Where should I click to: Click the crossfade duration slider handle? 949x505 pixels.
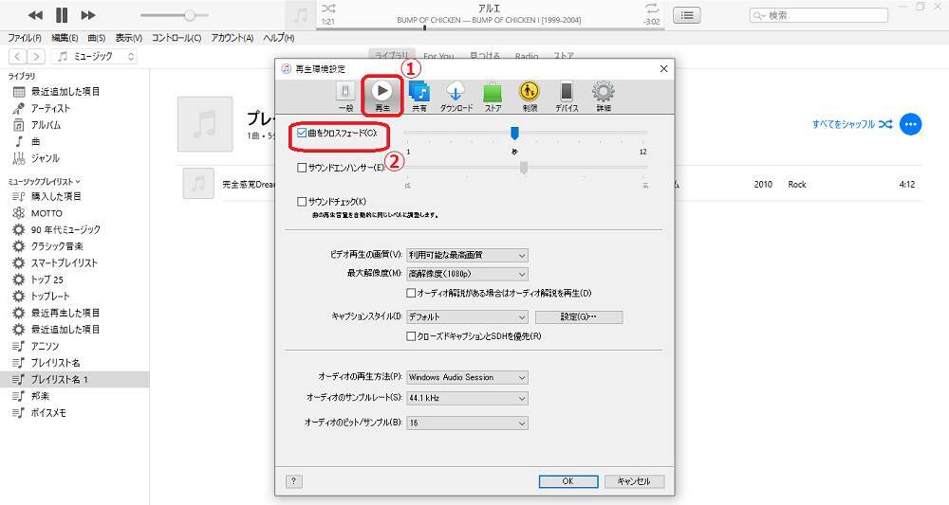tap(514, 133)
